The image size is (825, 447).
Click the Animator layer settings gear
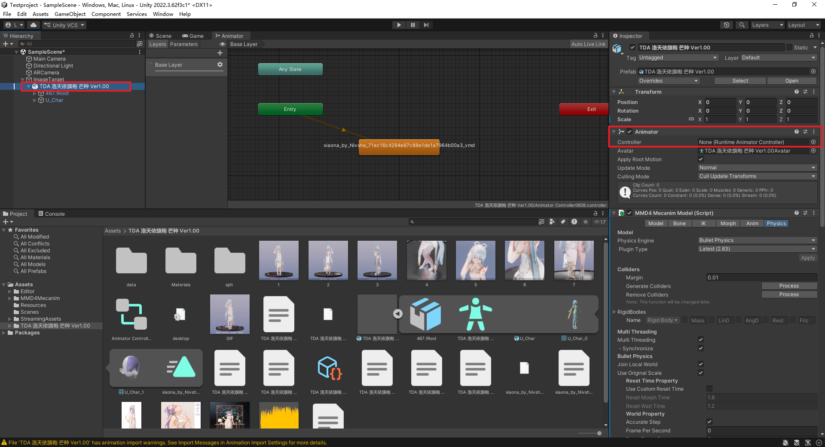220,64
